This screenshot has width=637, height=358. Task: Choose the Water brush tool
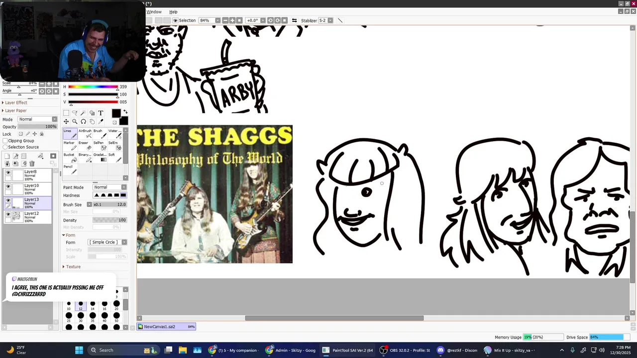click(115, 134)
